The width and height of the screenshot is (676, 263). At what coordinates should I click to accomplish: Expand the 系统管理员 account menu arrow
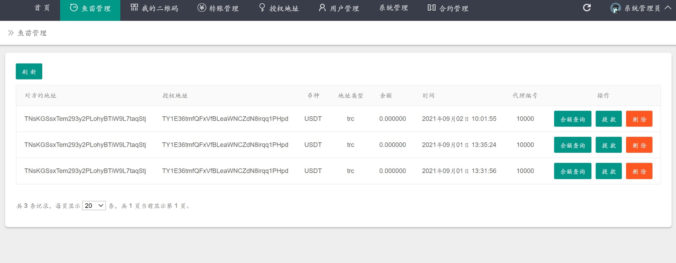point(668,8)
